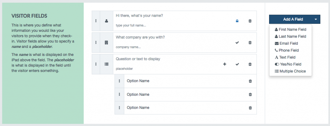Image resolution: width=330 pixels, height=126 pixels.
Task: Pick Multiple Choice from the menu
Action: pyautogui.click(x=290, y=71)
